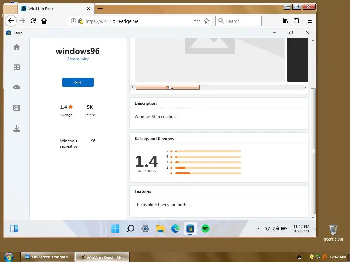The image size is (350, 262).
Task: Switch to On-Screen Keyboard taskbar button
Action: point(47,257)
